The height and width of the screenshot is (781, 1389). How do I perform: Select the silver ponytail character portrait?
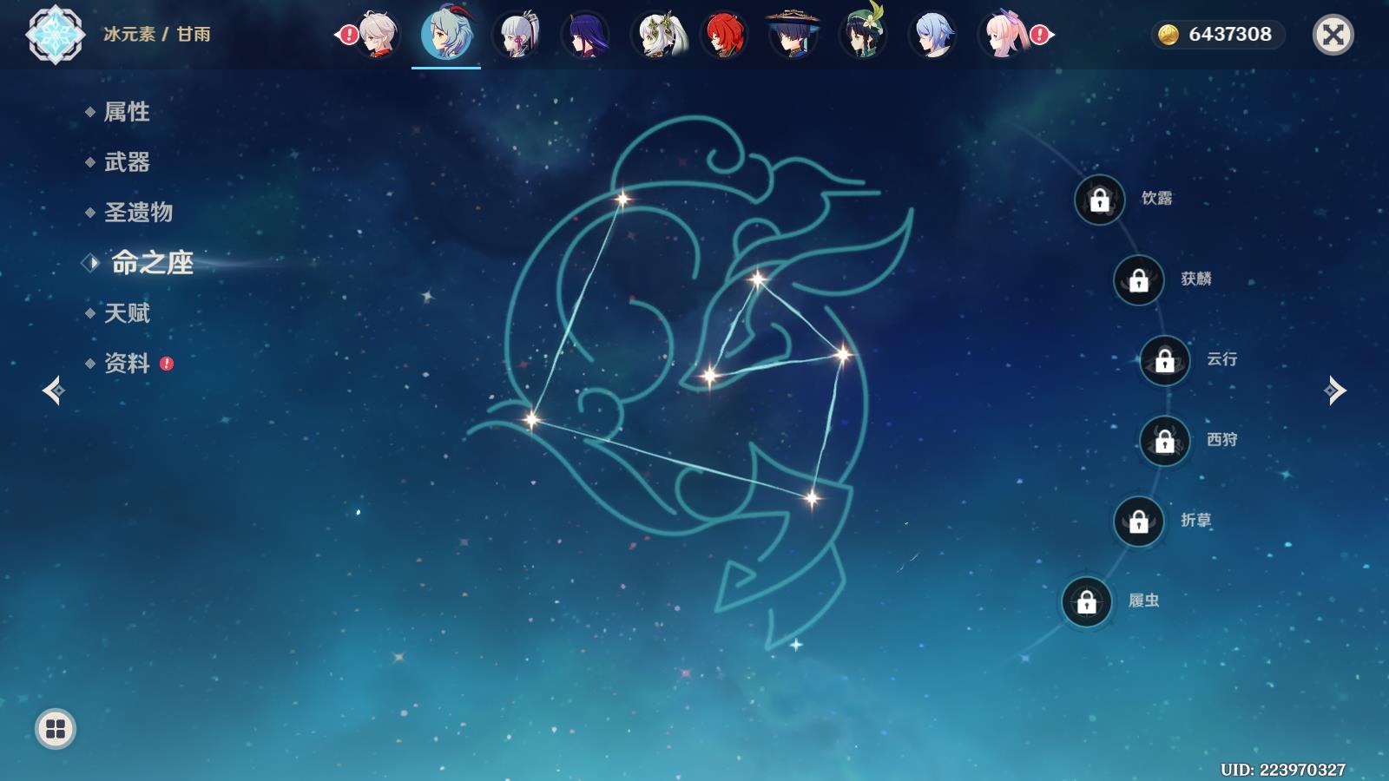click(517, 35)
